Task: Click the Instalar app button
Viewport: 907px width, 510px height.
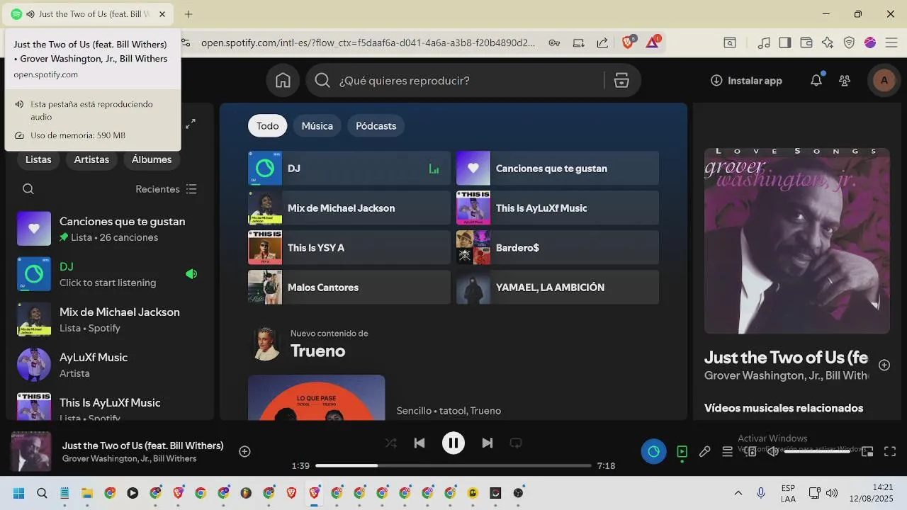Action: [746, 81]
